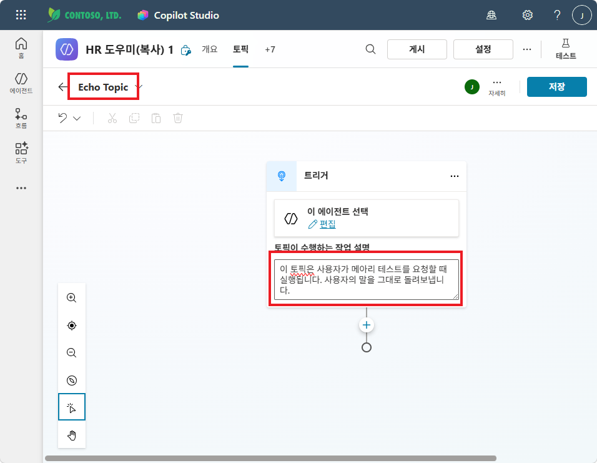597x463 pixels.
Task: Zoom in on the canvas
Action: [x=72, y=298]
